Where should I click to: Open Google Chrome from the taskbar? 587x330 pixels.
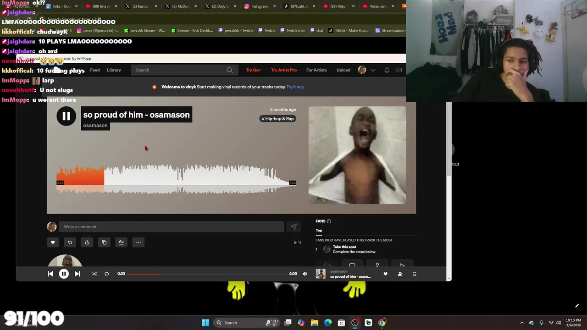point(382,323)
